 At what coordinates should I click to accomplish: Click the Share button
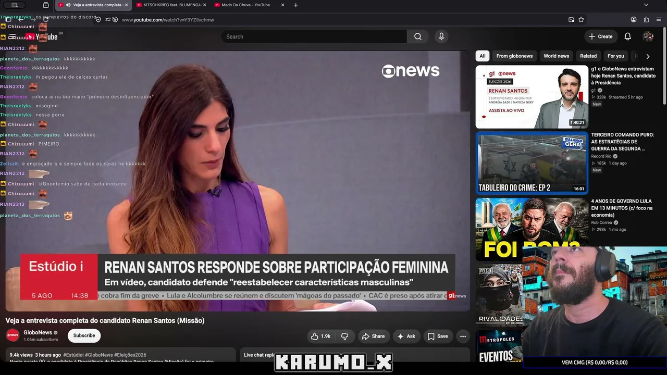(x=373, y=336)
